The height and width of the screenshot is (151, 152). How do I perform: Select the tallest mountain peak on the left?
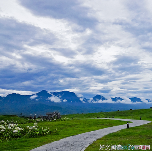coord(43,92)
